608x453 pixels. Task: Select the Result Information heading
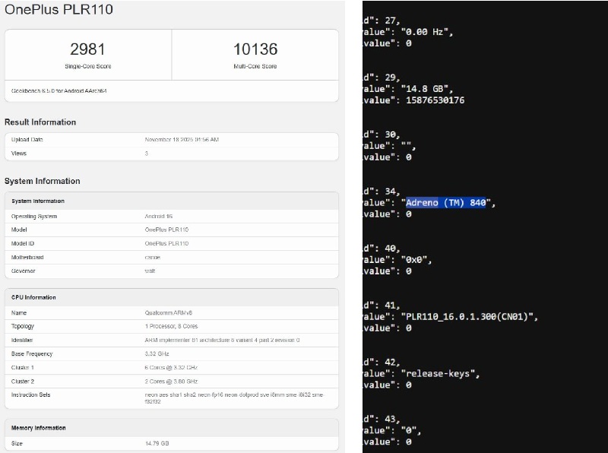coord(40,122)
